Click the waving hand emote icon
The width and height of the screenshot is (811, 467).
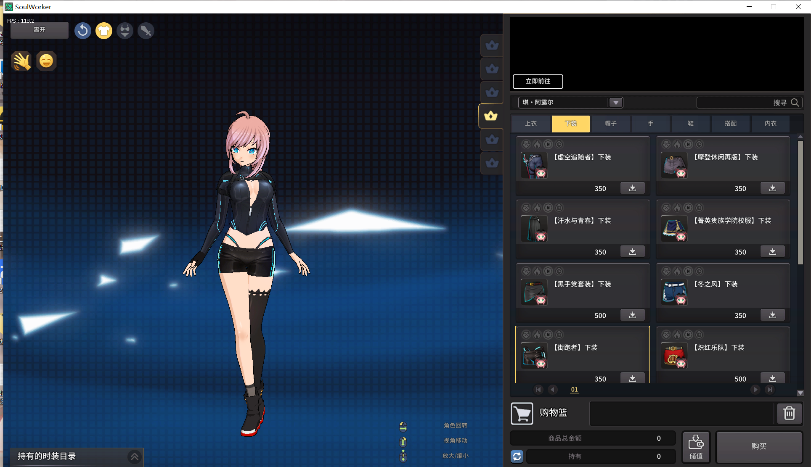[x=21, y=61]
